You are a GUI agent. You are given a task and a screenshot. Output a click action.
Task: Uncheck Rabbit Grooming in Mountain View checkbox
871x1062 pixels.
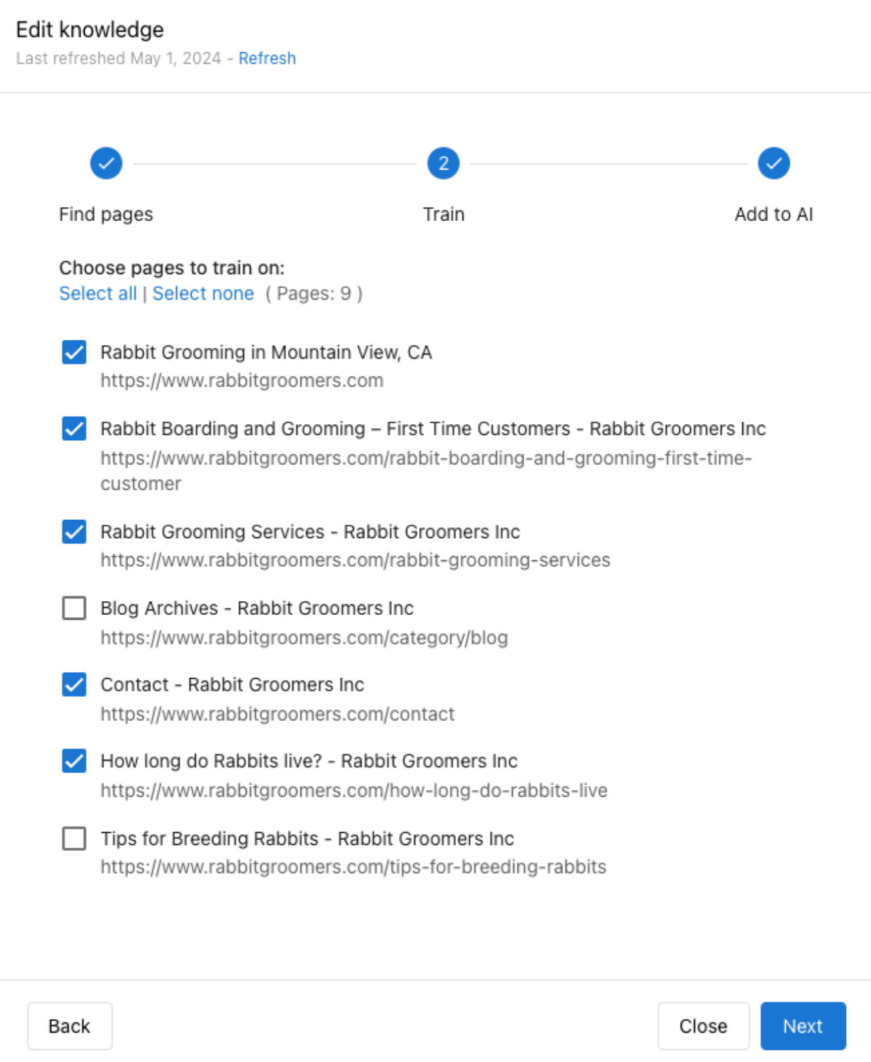click(74, 353)
